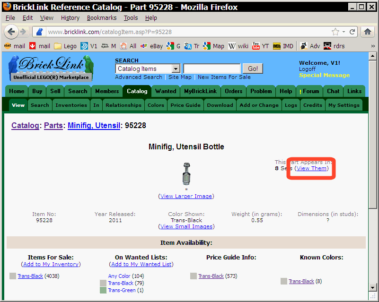This screenshot has height=302, width=379.
Task: Open the All bookmark with hand icon
Action: click(x=128, y=46)
